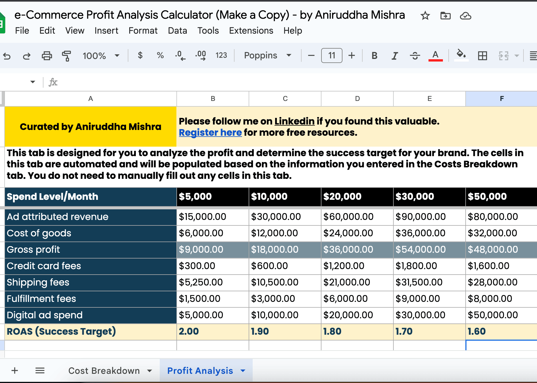The width and height of the screenshot is (537, 383).
Task: Print the spreadsheet with printer icon
Action: click(x=47, y=55)
